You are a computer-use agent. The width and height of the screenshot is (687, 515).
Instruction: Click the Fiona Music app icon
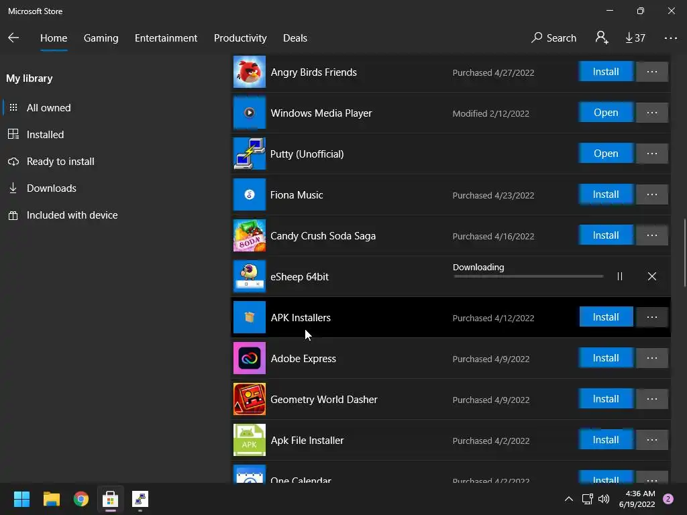click(x=250, y=194)
